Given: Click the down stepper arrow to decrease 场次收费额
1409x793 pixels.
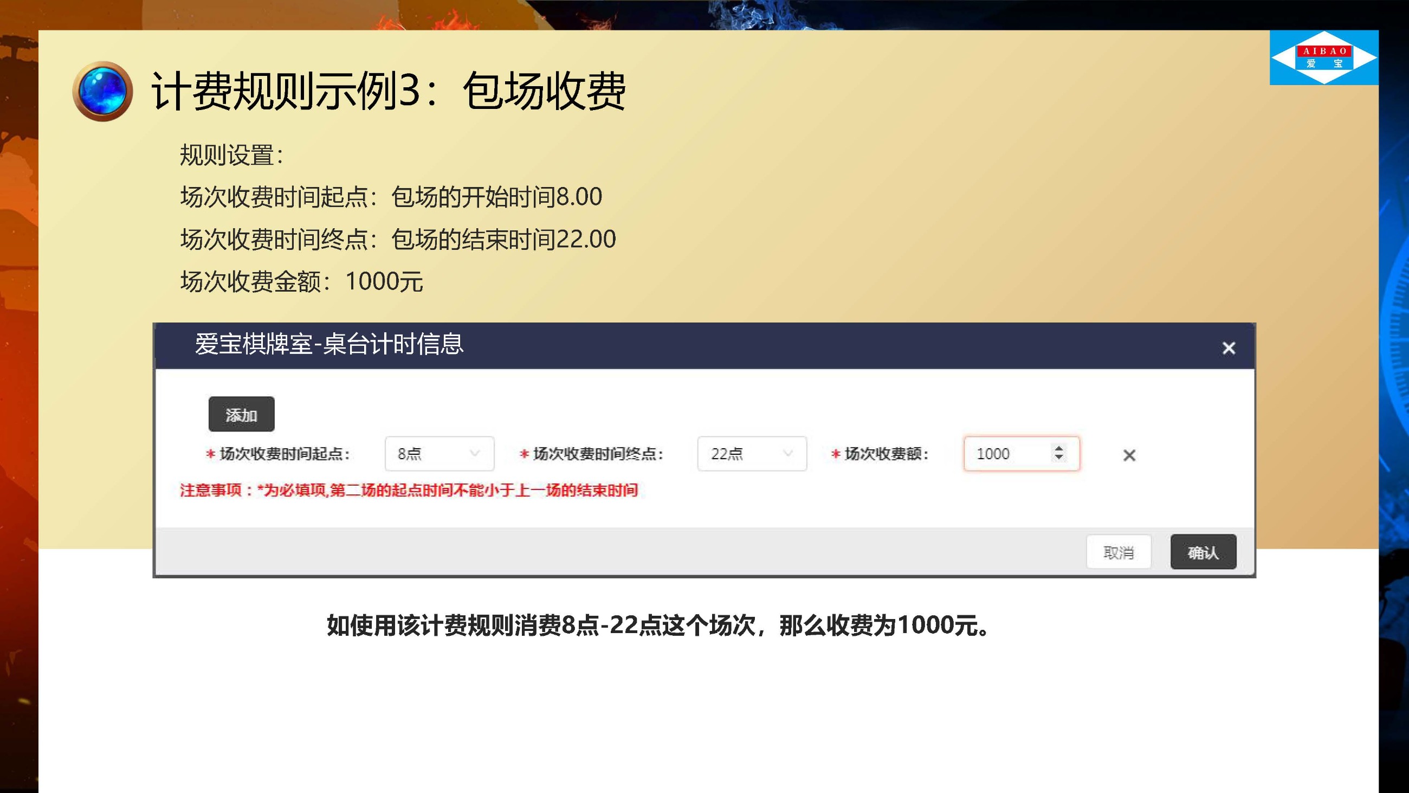Looking at the screenshot, I should 1058,460.
